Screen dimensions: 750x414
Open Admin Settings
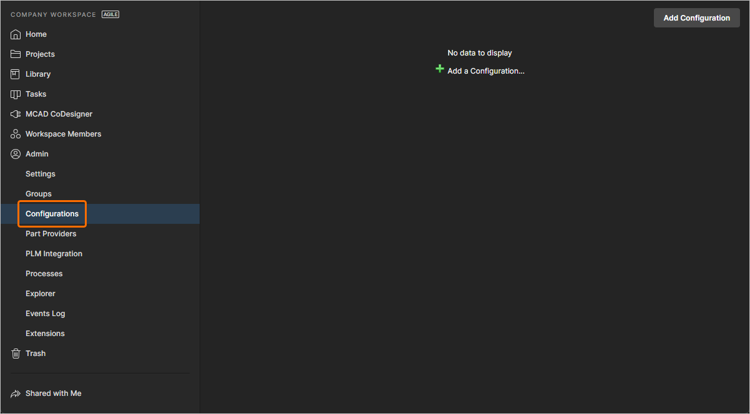41,174
